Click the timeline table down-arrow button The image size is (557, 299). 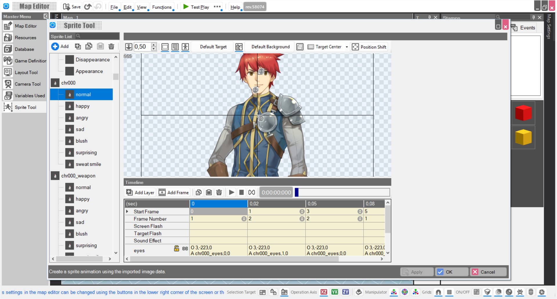point(388,253)
